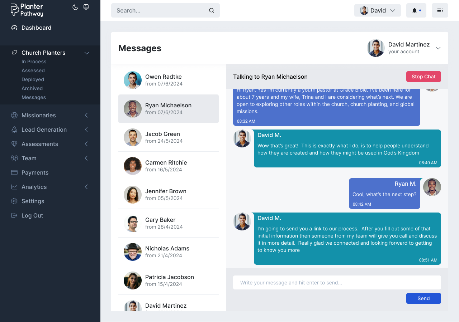Collapse the Church Planters menu

[x=86, y=53]
